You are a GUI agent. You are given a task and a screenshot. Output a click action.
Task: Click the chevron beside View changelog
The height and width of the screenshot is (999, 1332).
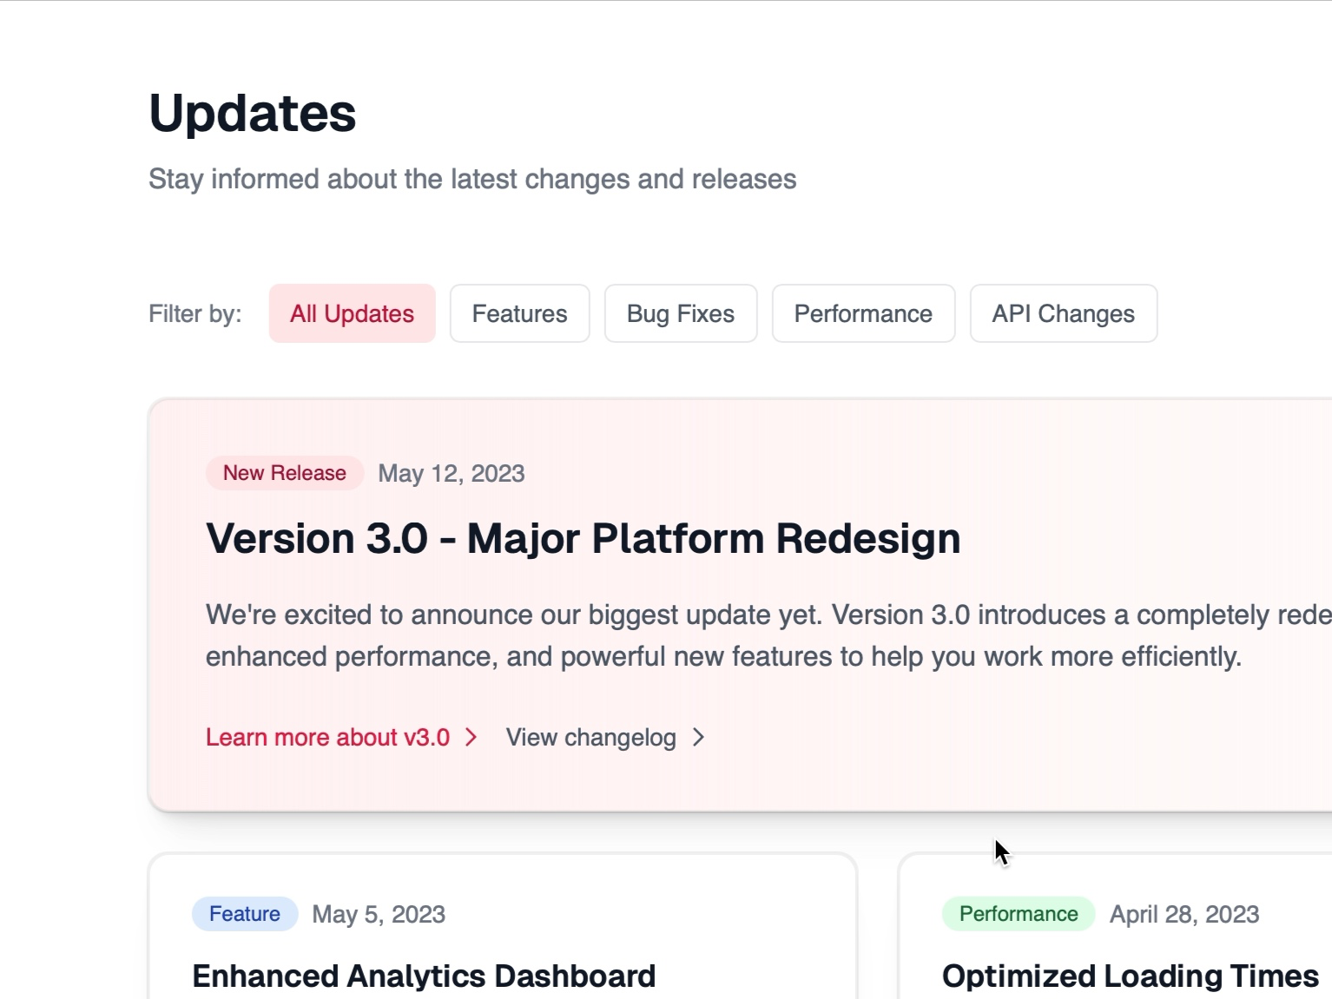coord(698,737)
